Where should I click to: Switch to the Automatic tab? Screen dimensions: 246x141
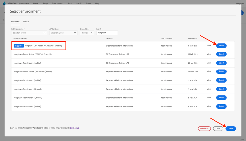point(15,22)
